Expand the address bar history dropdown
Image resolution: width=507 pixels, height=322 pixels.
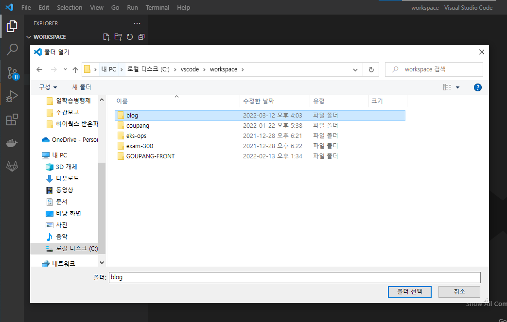355,69
